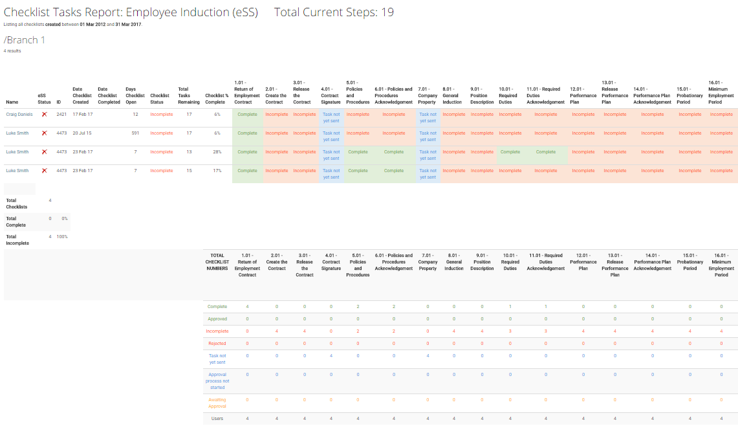Open Craig Daniels employee link
738x433 pixels.
pos(19,115)
